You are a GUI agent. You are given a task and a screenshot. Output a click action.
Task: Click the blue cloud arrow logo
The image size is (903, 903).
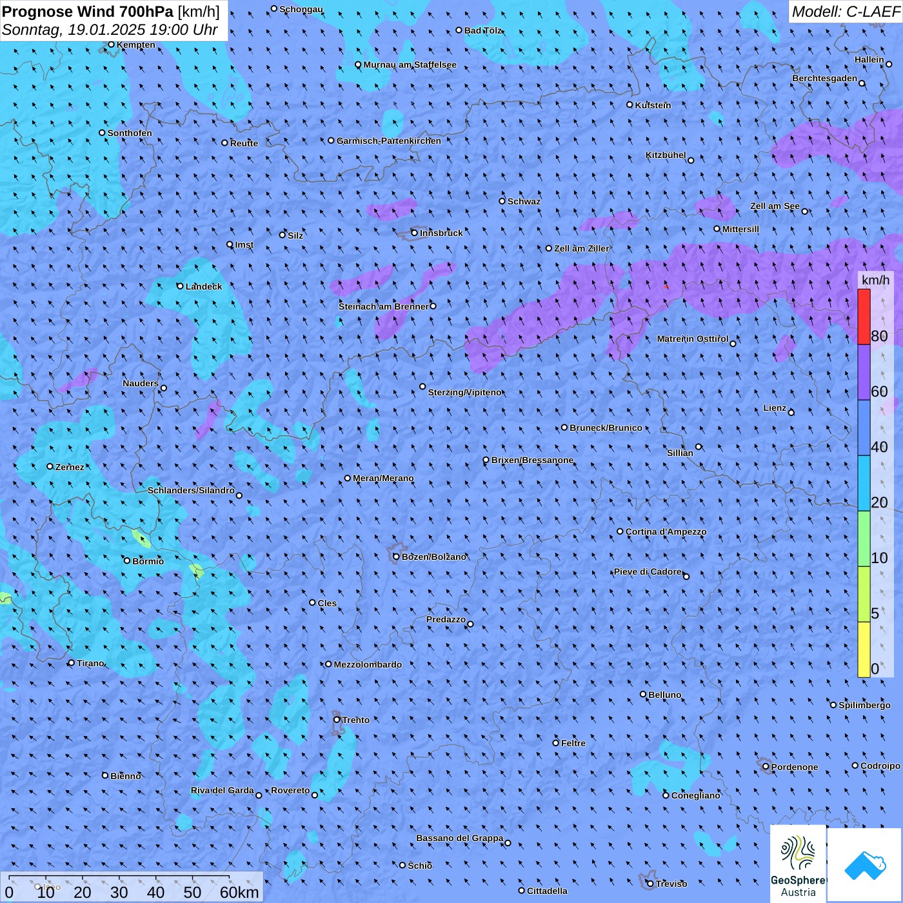pos(865,865)
